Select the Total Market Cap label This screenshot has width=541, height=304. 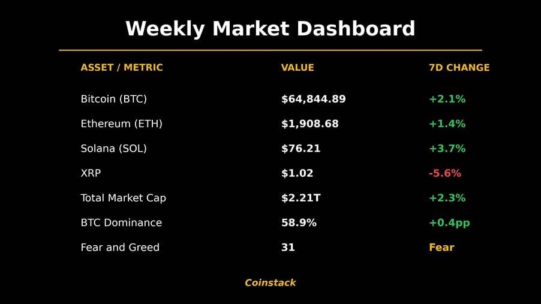[123, 198]
